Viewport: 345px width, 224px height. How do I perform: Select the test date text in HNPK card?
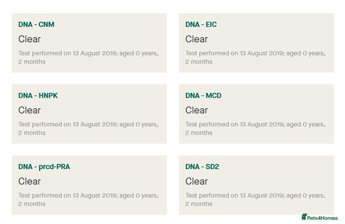tap(88, 129)
